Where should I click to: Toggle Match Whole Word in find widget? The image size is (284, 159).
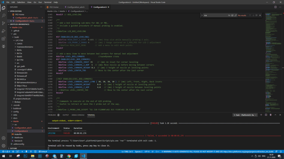point(232,15)
